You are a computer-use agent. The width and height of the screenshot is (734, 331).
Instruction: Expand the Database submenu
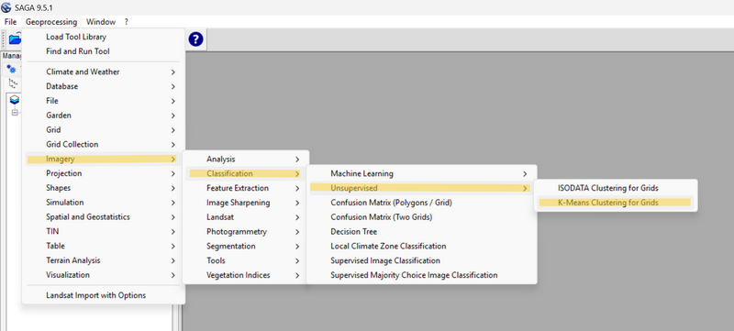click(x=103, y=86)
